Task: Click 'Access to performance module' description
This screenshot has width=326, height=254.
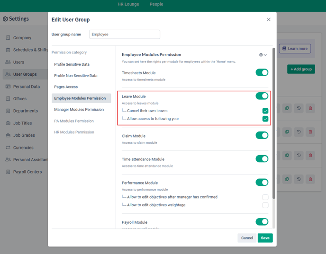Action: pyautogui.click(x=145, y=190)
